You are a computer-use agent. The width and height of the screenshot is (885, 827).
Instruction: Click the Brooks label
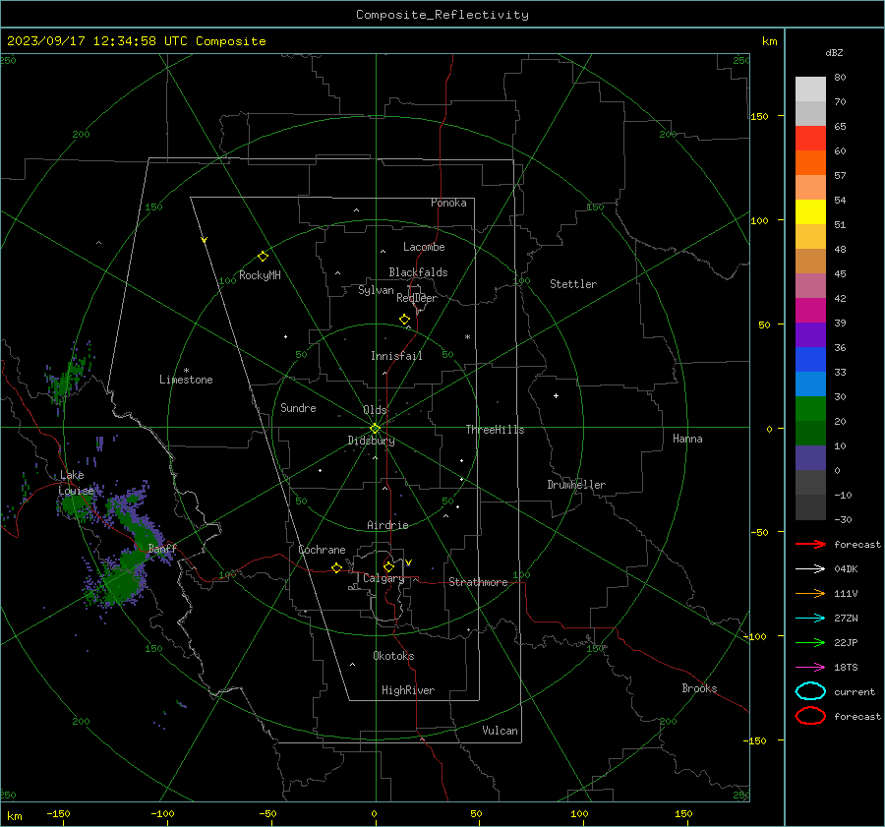pyautogui.click(x=699, y=688)
